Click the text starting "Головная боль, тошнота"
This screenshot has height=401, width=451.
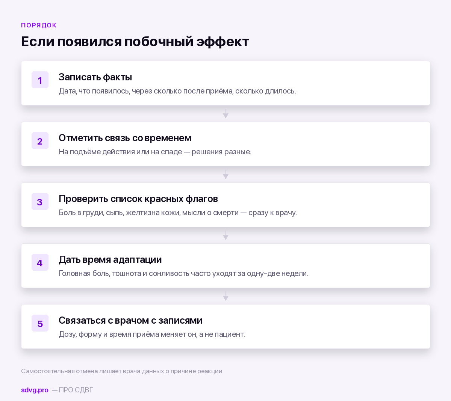pyautogui.click(x=183, y=273)
